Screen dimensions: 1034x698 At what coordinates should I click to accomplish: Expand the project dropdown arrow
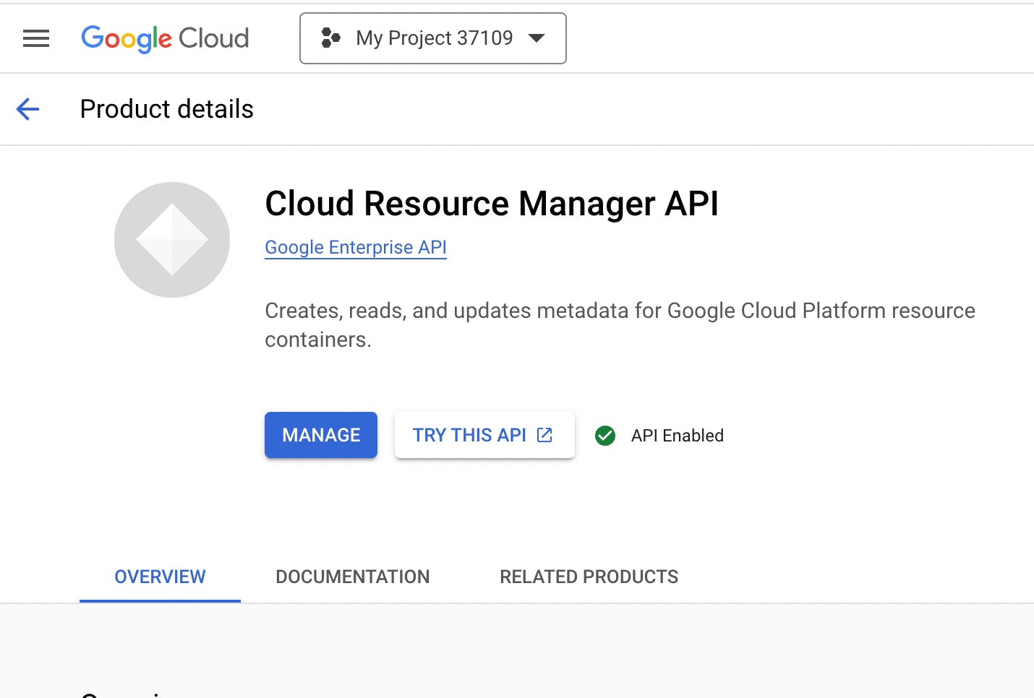click(537, 38)
